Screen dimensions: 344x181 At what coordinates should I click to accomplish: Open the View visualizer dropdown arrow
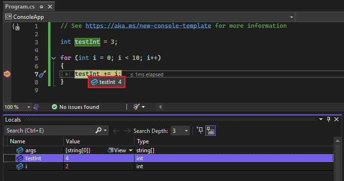(131, 150)
